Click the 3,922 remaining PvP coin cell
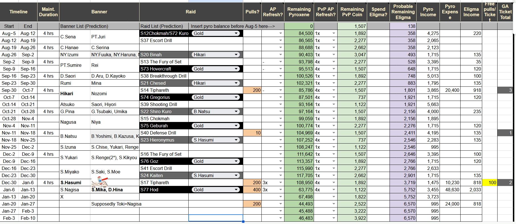The image size is (516, 224). [x=352, y=218]
